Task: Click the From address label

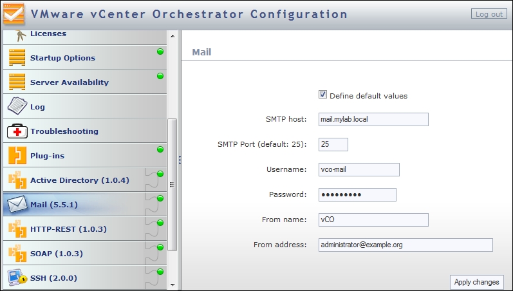Action: click(x=280, y=245)
